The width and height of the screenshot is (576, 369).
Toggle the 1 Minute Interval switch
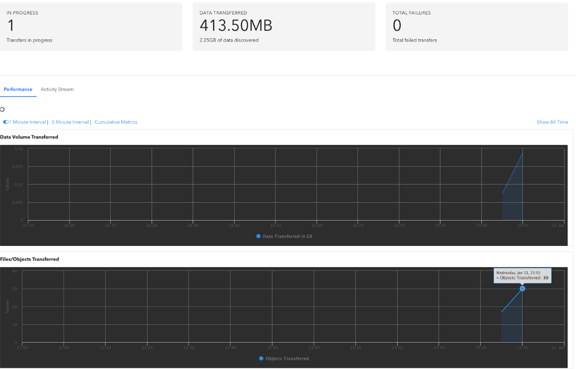(x=6, y=122)
